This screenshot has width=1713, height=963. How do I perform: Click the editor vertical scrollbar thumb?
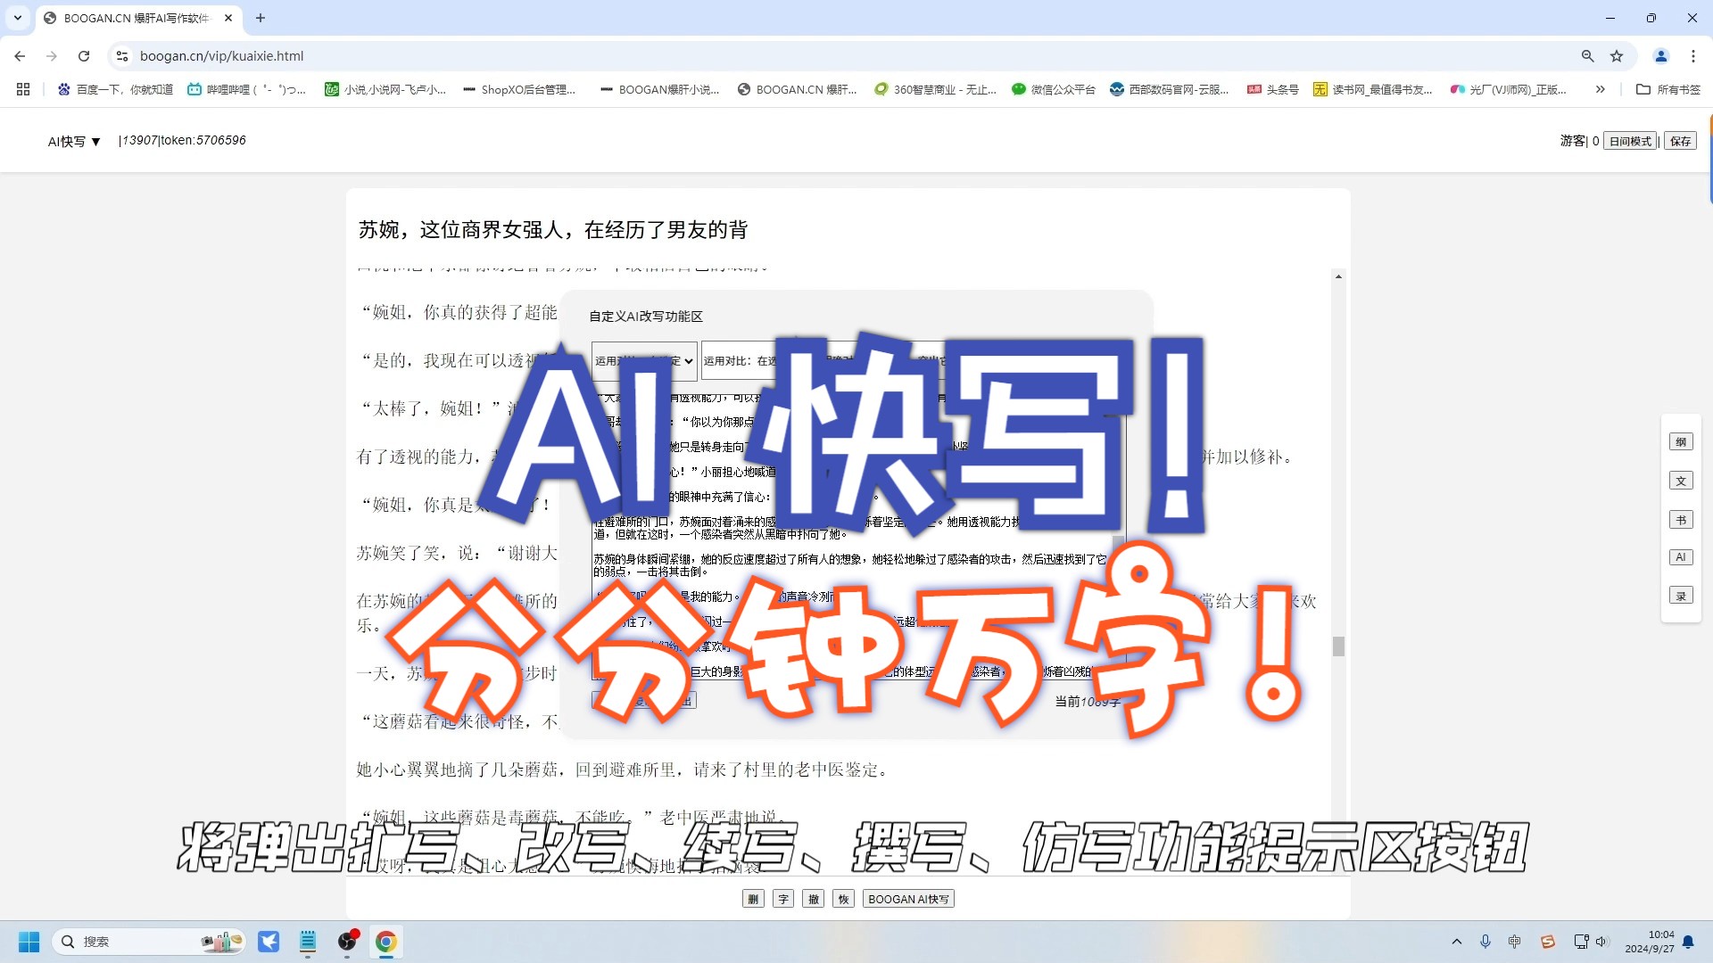point(1338,646)
